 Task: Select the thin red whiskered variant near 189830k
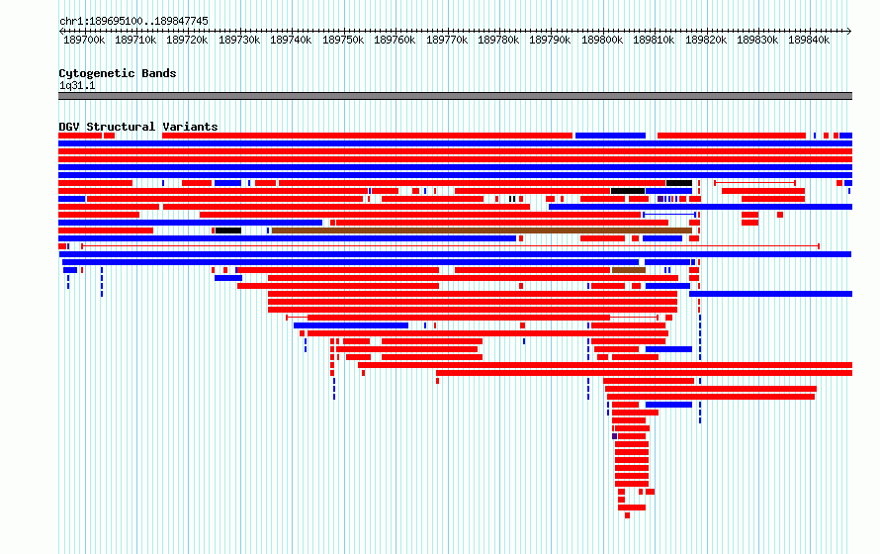[x=754, y=183]
